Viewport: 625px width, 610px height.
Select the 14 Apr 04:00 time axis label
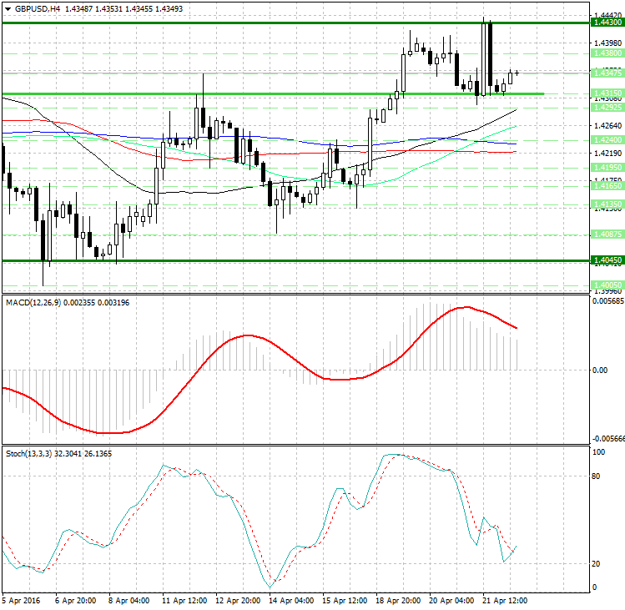click(290, 599)
